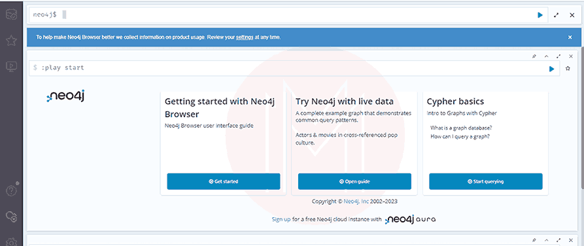Viewport: 584px width, 246px height.
Task: Open the Neo4j, Inc copyright link
Action: click(x=356, y=202)
